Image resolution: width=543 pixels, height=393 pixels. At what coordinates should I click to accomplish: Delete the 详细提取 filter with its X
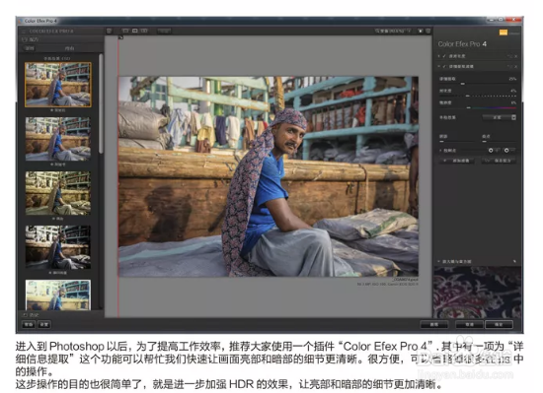click(515, 66)
